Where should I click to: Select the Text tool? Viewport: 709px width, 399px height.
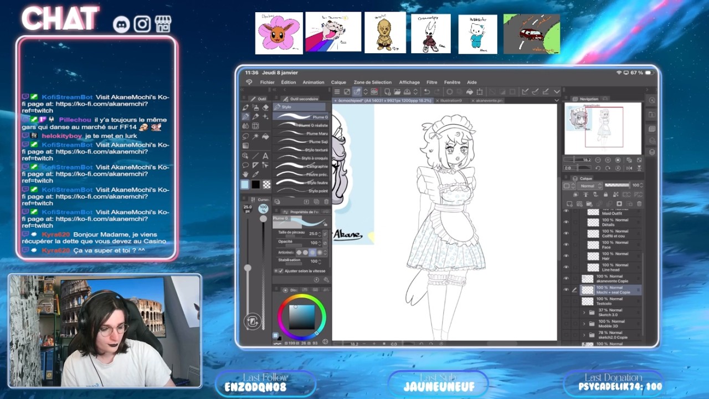pyautogui.click(x=265, y=156)
